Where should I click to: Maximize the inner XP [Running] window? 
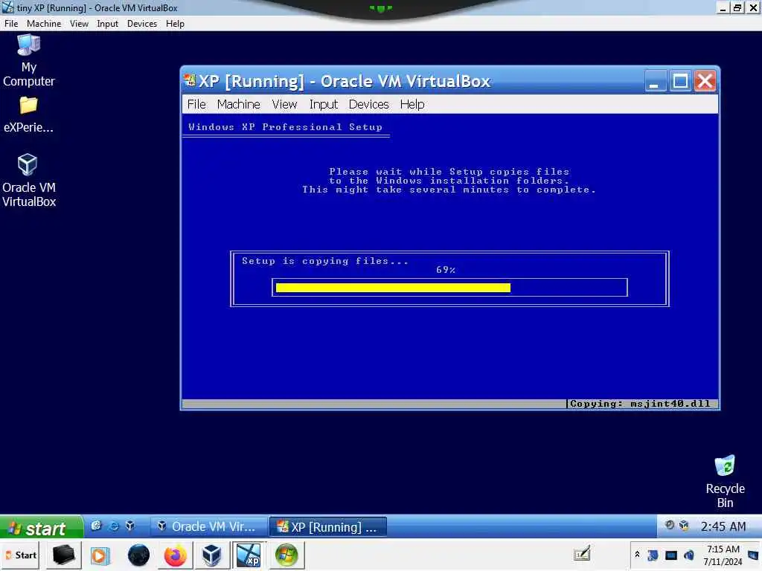(x=680, y=82)
